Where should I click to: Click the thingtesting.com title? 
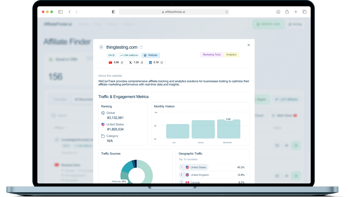tap(122, 47)
